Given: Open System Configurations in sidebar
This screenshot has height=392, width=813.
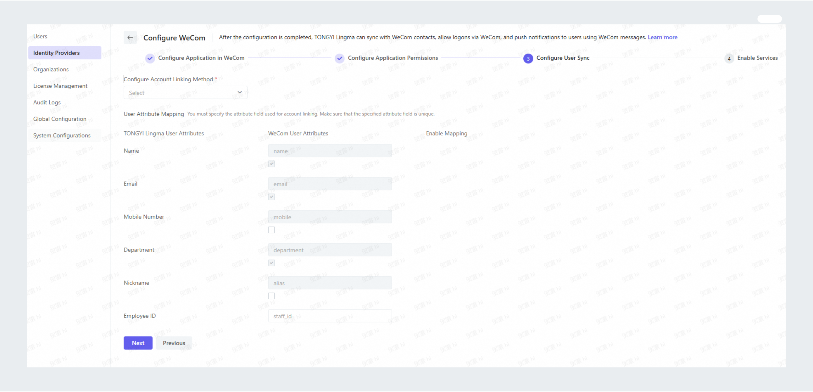Looking at the screenshot, I should point(65,135).
